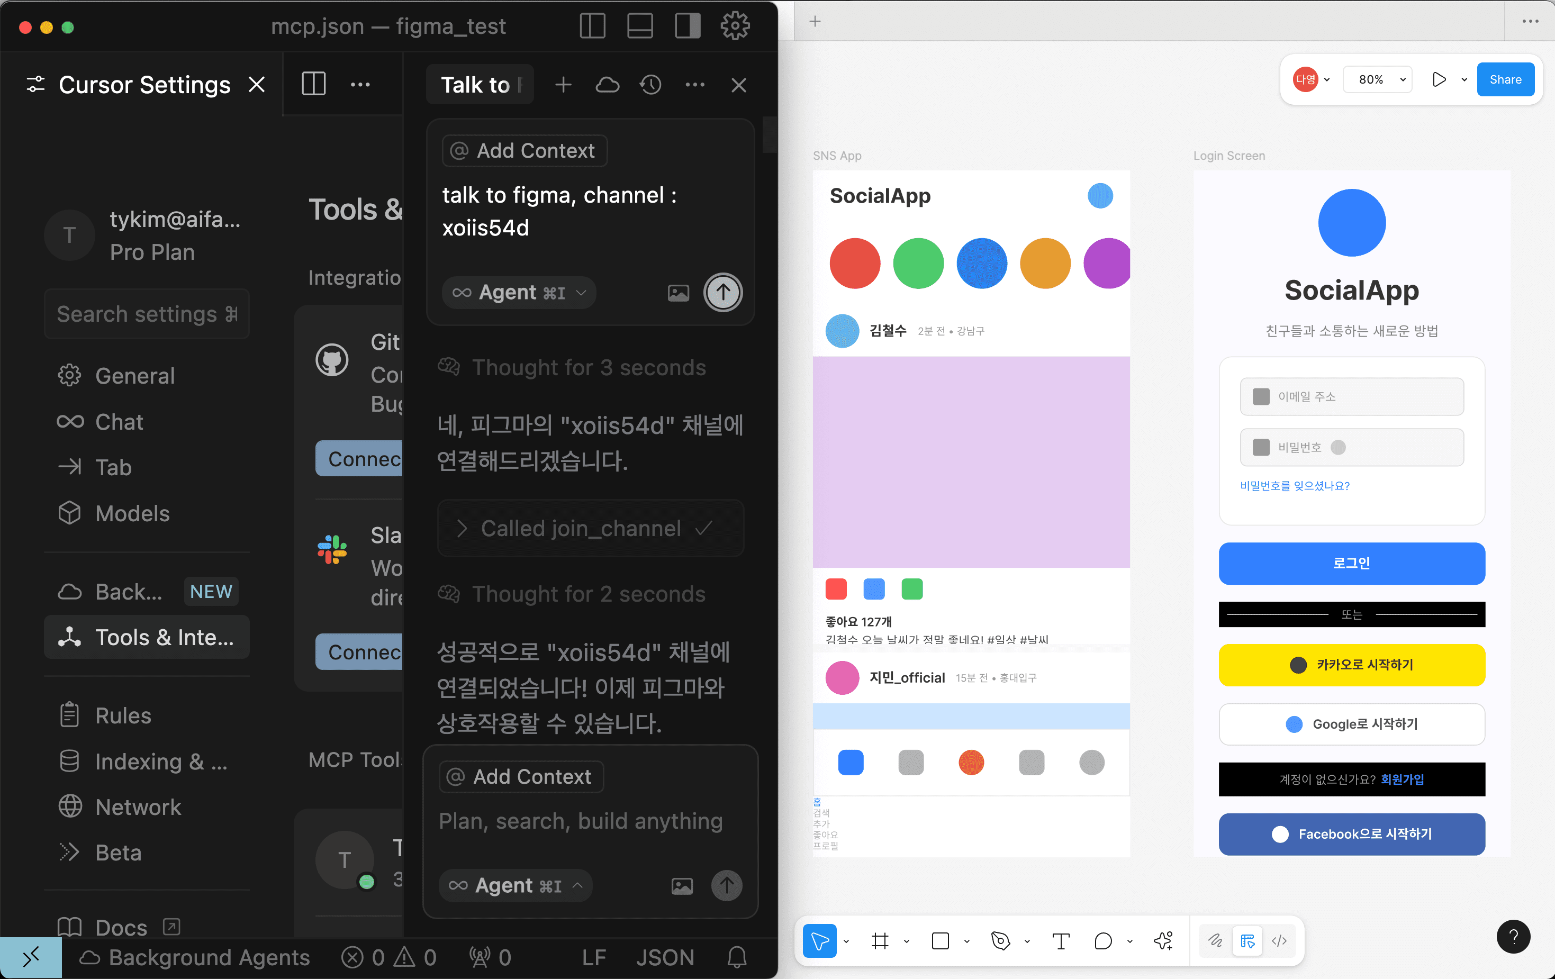This screenshot has width=1555, height=979.
Task: Expand 'Called join_channel' tool call
Action: click(590, 528)
